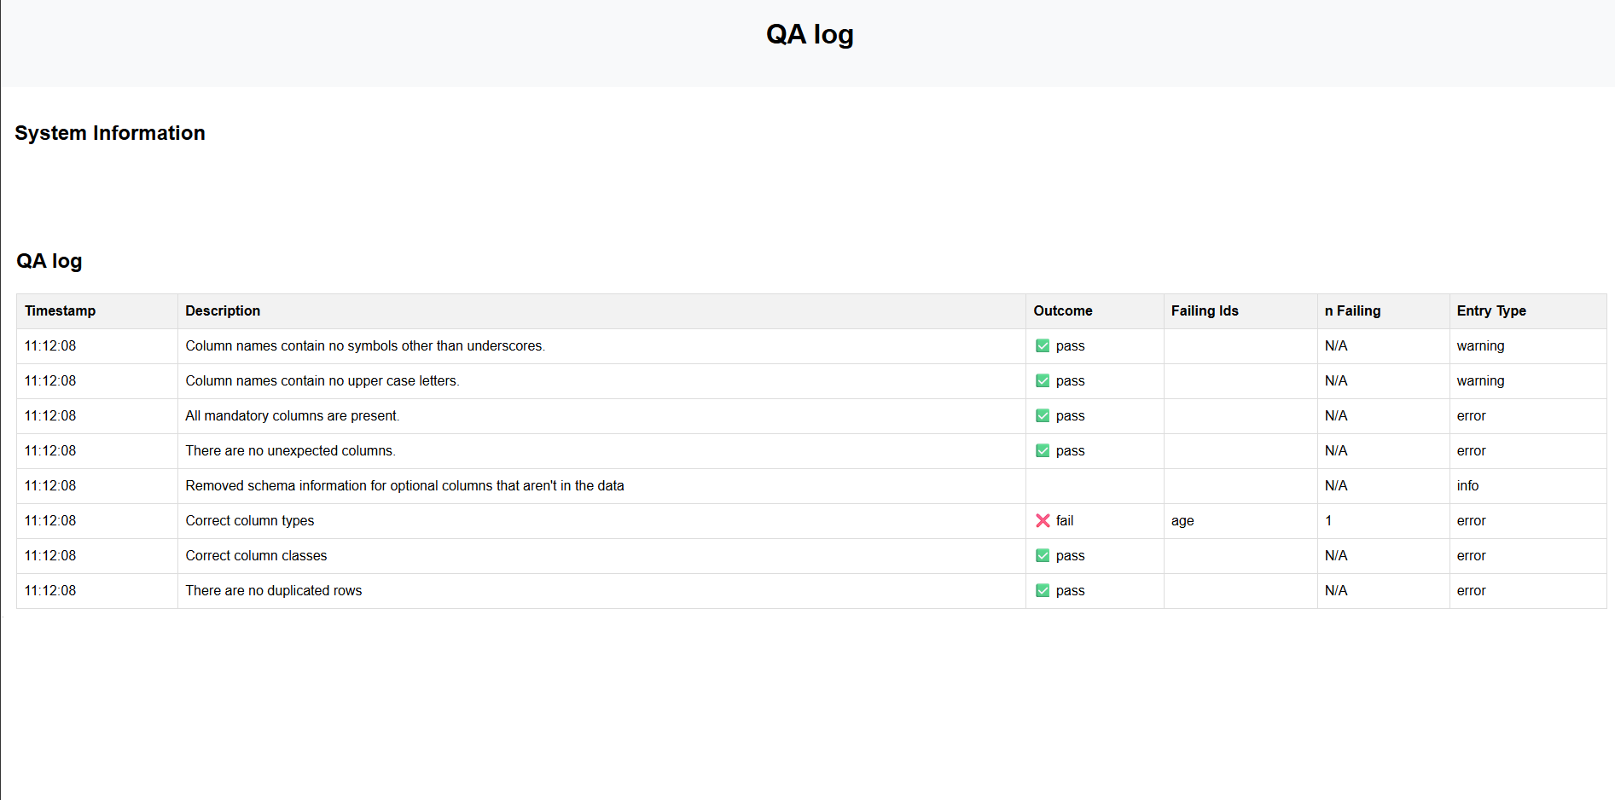Click the red fail X on 'Correct column types' row

pyautogui.click(x=1043, y=520)
